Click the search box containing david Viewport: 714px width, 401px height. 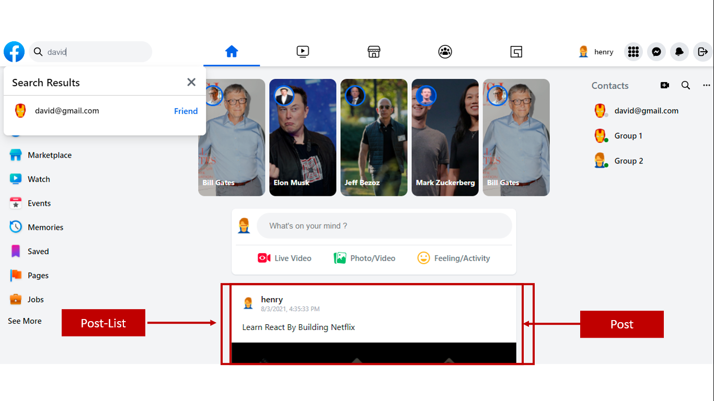pos(90,52)
